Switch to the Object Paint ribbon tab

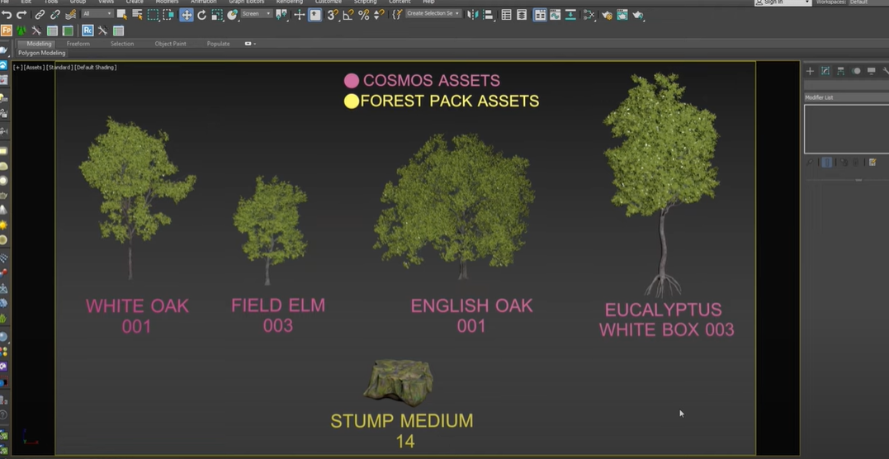point(170,44)
